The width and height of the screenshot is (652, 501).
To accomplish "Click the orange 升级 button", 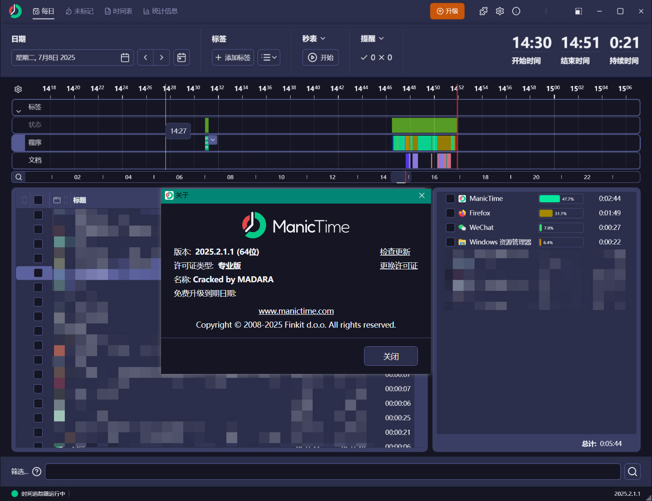I will coord(447,11).
